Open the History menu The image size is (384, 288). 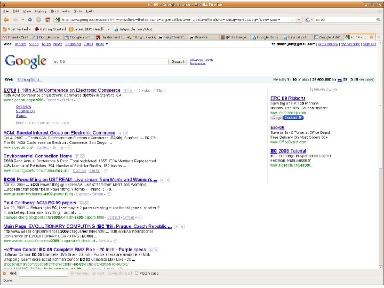coord(41,11)
